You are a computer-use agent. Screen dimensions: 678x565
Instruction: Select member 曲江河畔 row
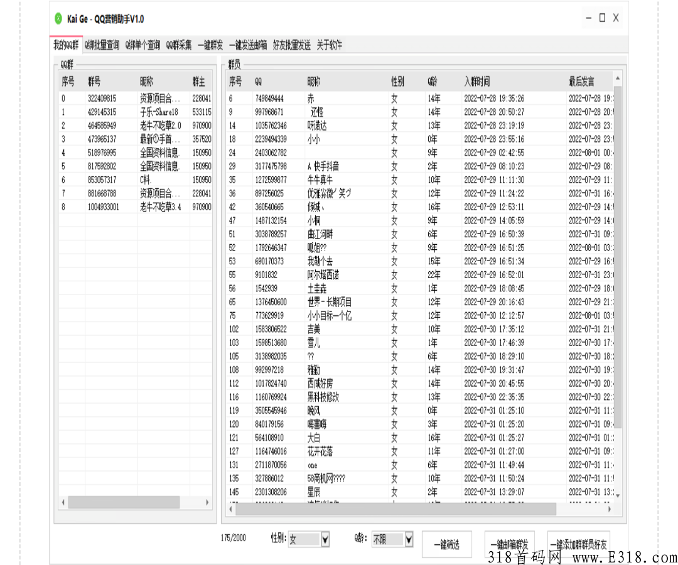click(419, 234)
